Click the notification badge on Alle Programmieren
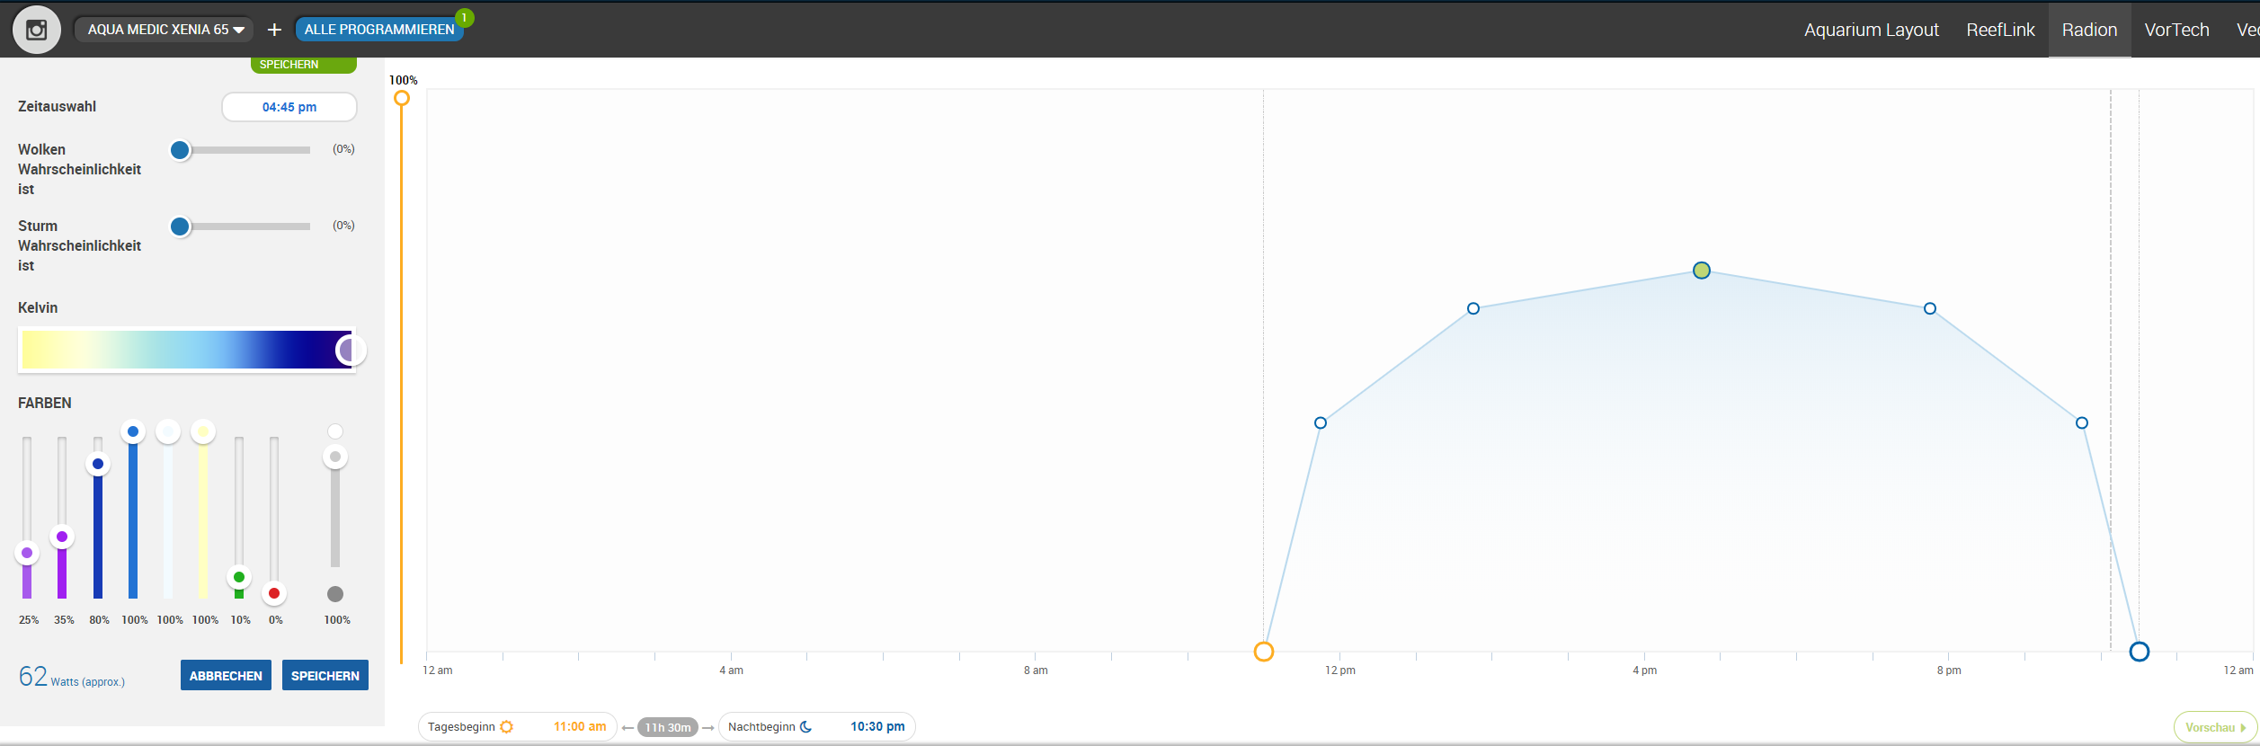This screenshot has width=2260, height=746. tap(464, 18)
